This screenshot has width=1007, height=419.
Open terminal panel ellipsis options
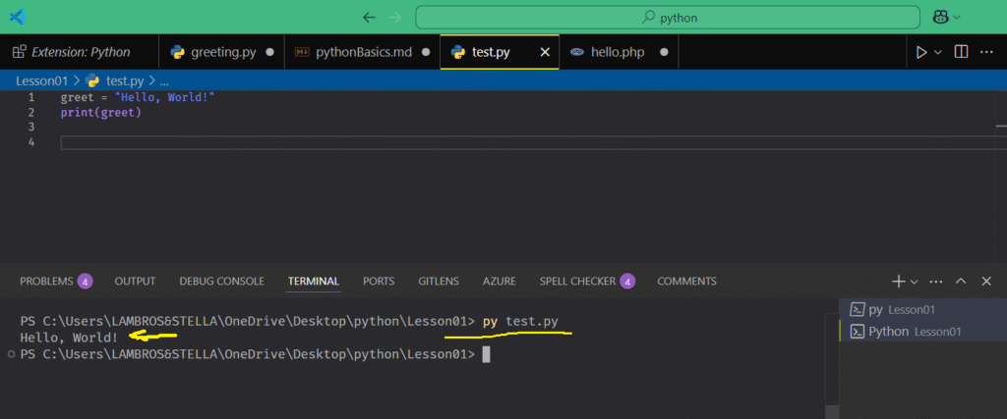pyautogui.click(x=935, y=281)
